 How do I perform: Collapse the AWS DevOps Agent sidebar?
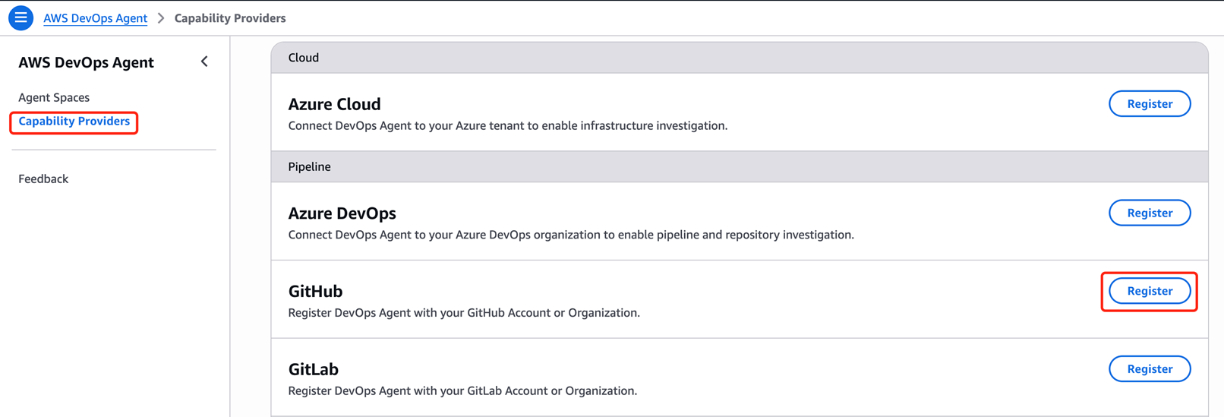pos(204,62)
